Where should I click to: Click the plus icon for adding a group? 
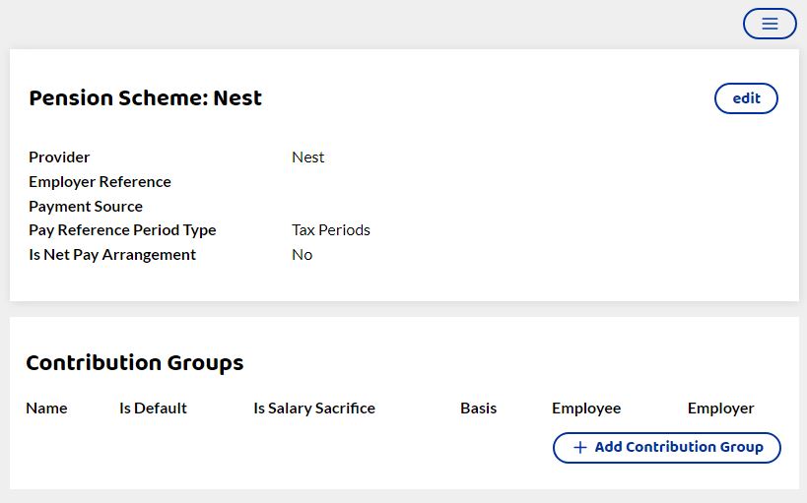pos(580,448)
